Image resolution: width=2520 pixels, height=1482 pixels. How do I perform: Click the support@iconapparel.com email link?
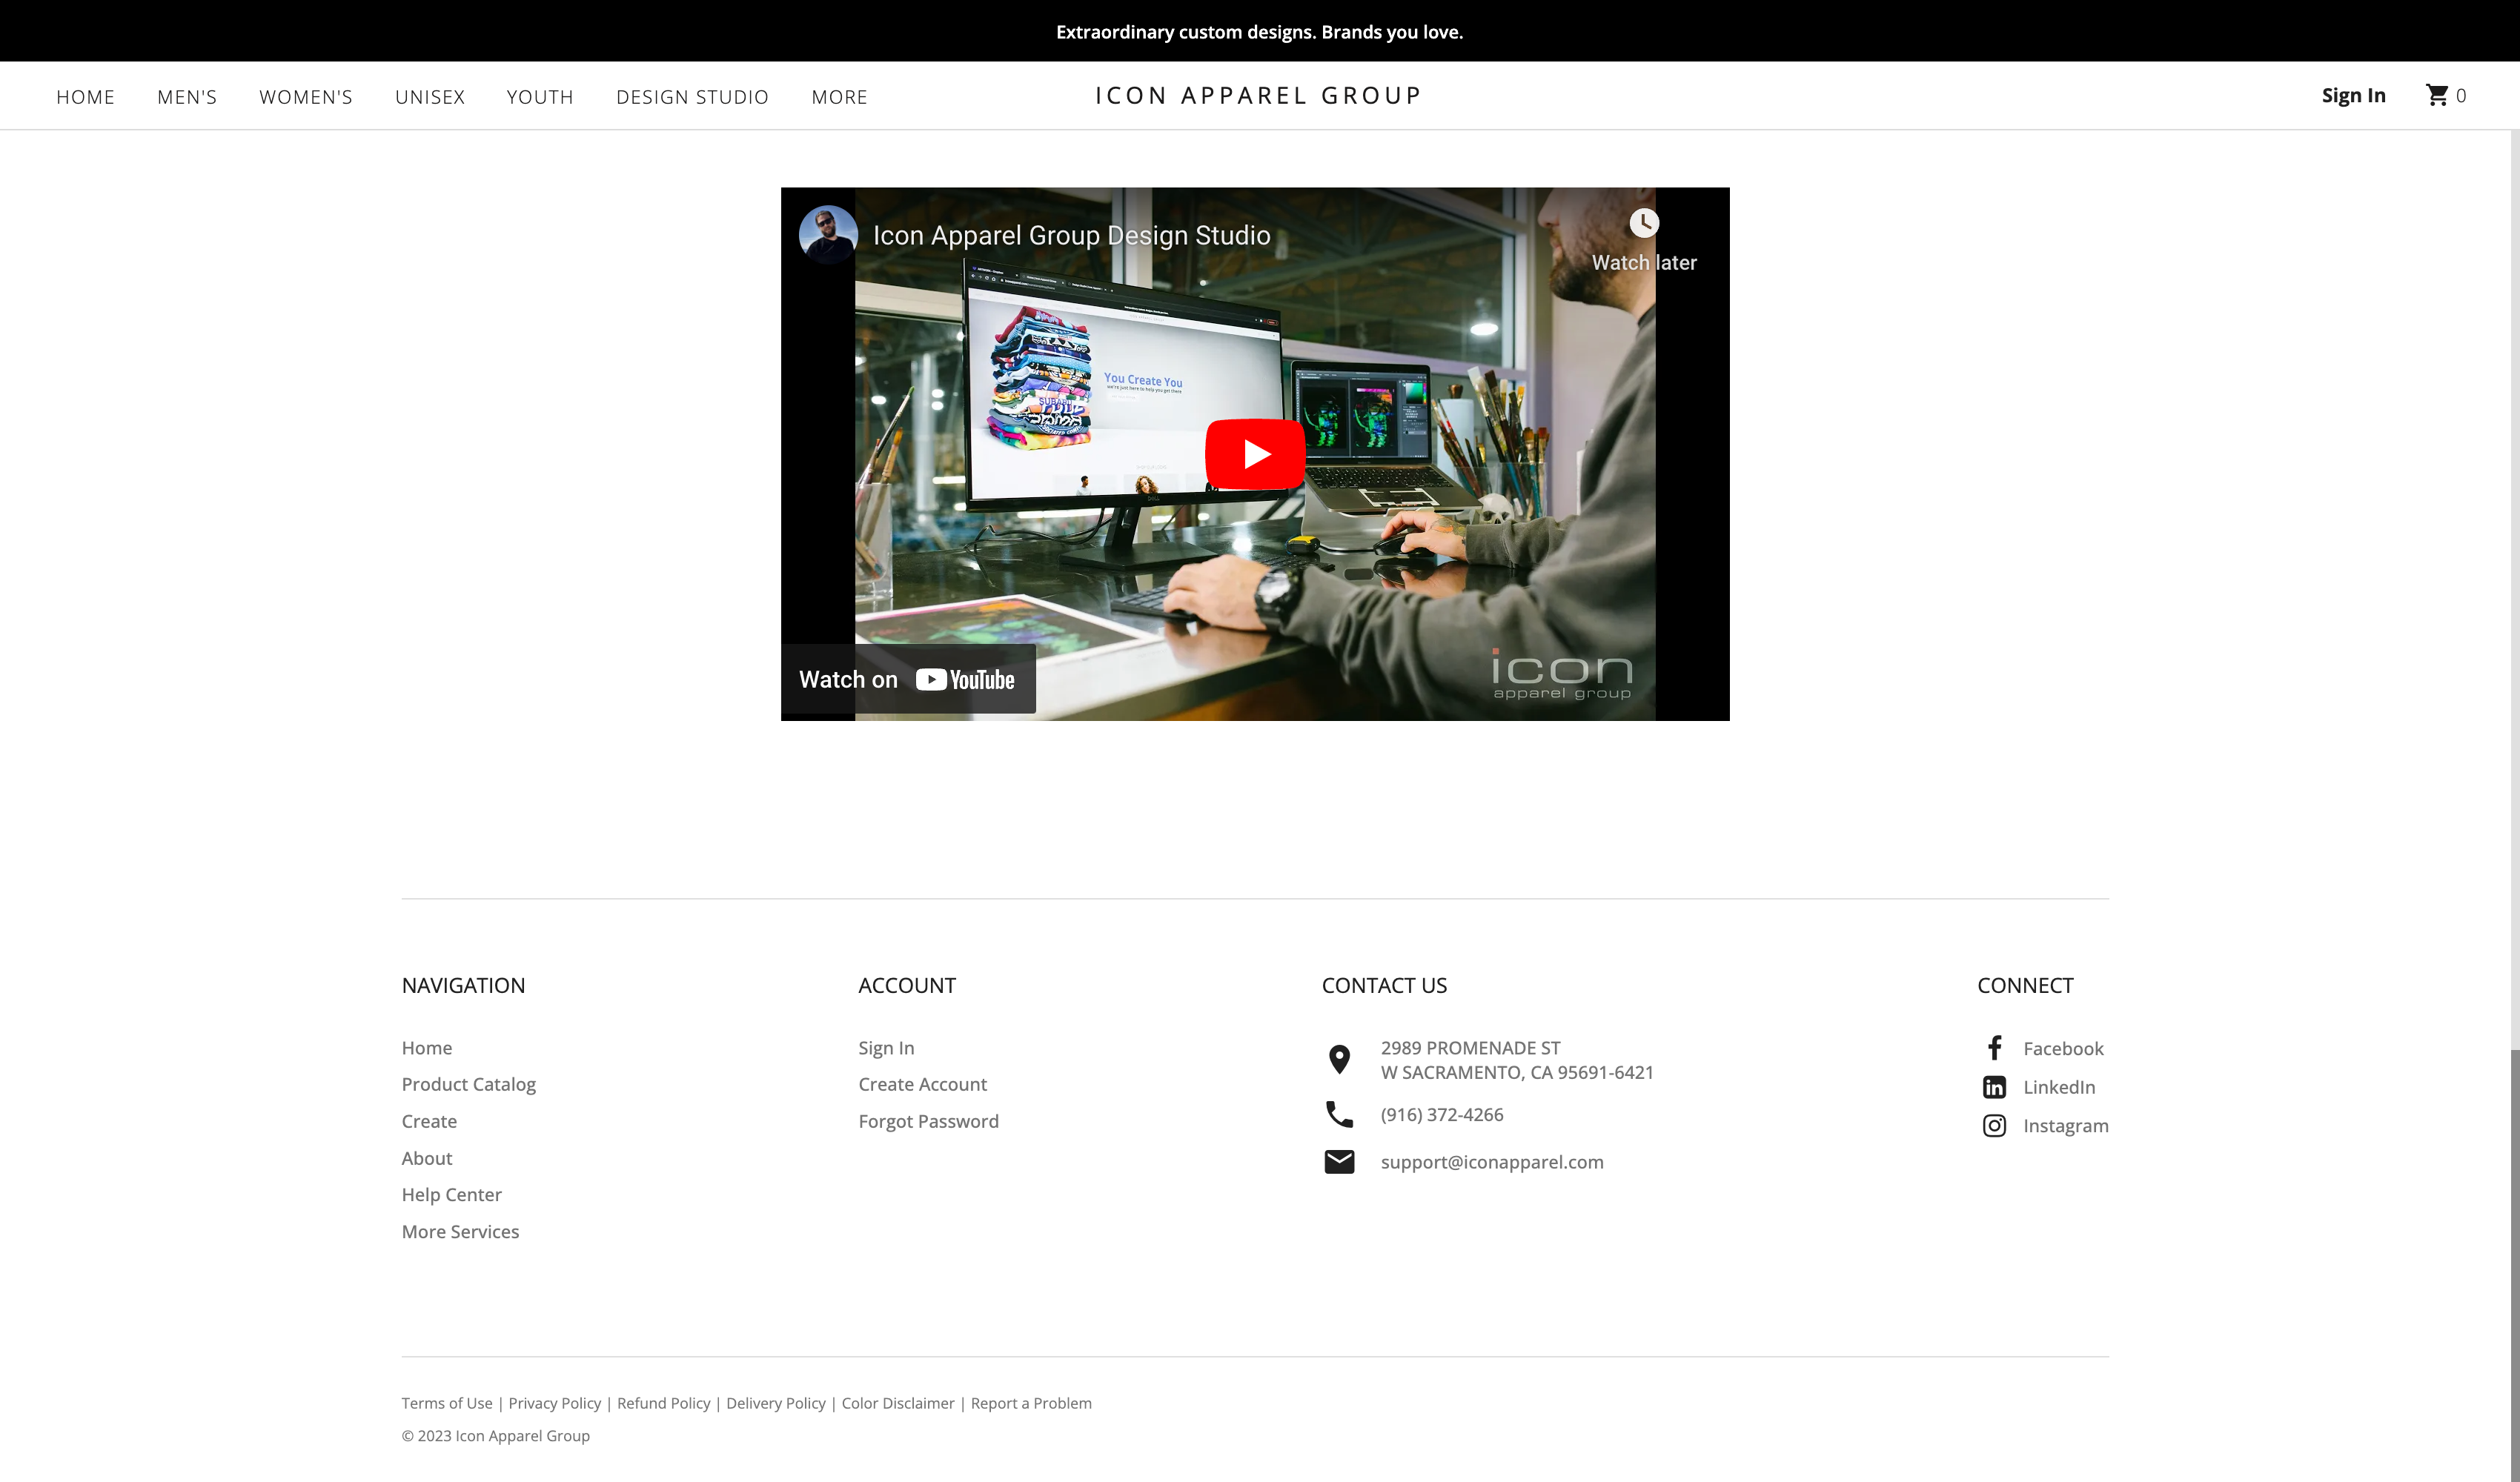1491,1162
